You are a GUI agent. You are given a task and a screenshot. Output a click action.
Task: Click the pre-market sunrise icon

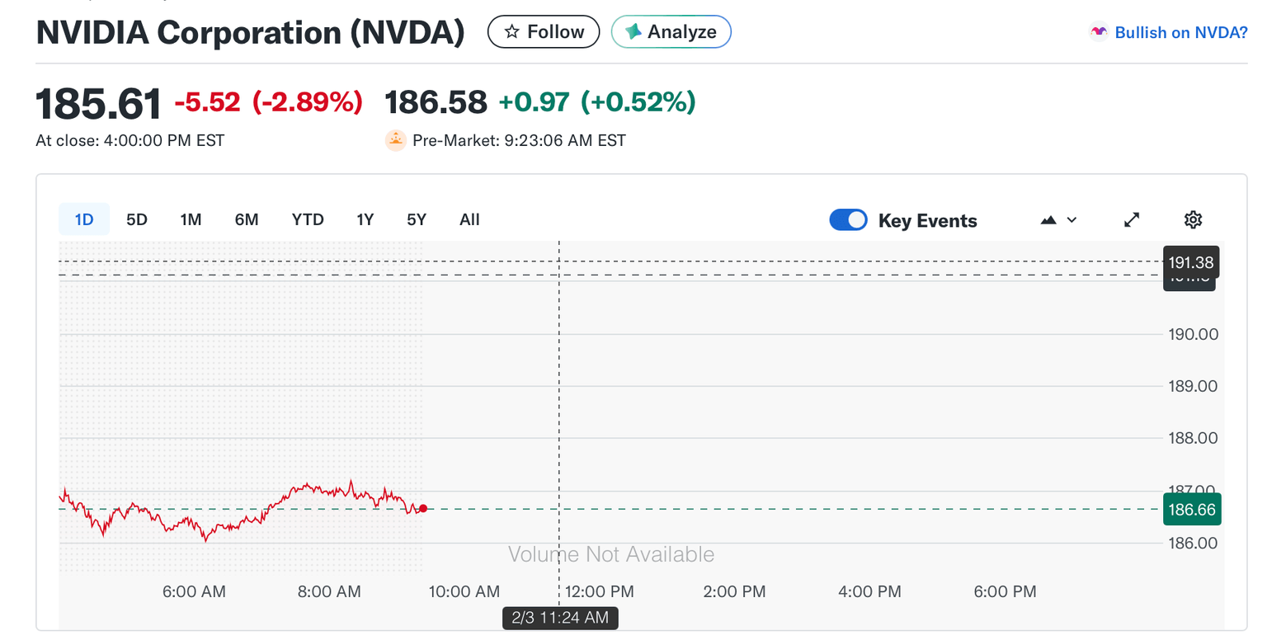[x=396, y=140]
